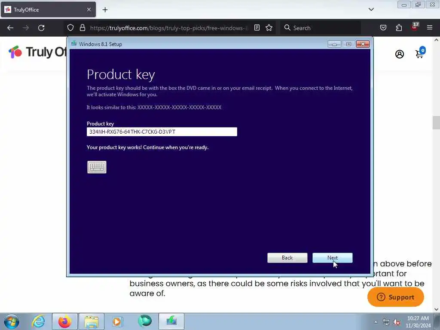
Task: Open the Save to Pocket icon
Action: coord(383,28)
